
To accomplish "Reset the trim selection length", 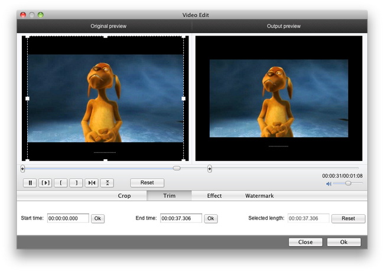I will [348, 218].
